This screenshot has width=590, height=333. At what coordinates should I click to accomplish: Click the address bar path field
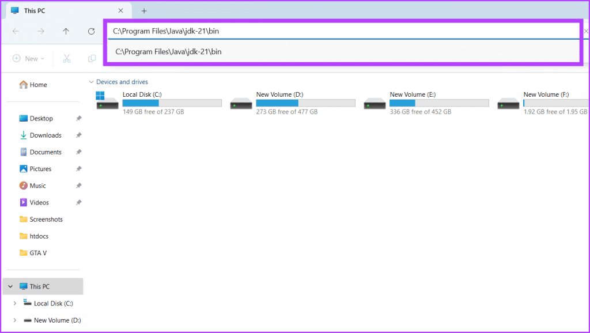pos(343,31)
